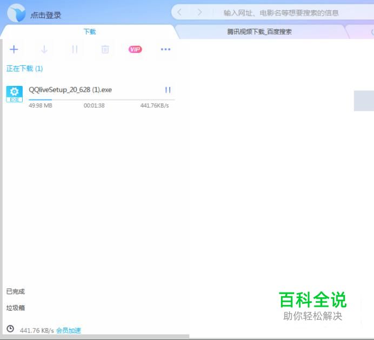
Task: Click the EXE file type icon
Action: pos(14,94)
